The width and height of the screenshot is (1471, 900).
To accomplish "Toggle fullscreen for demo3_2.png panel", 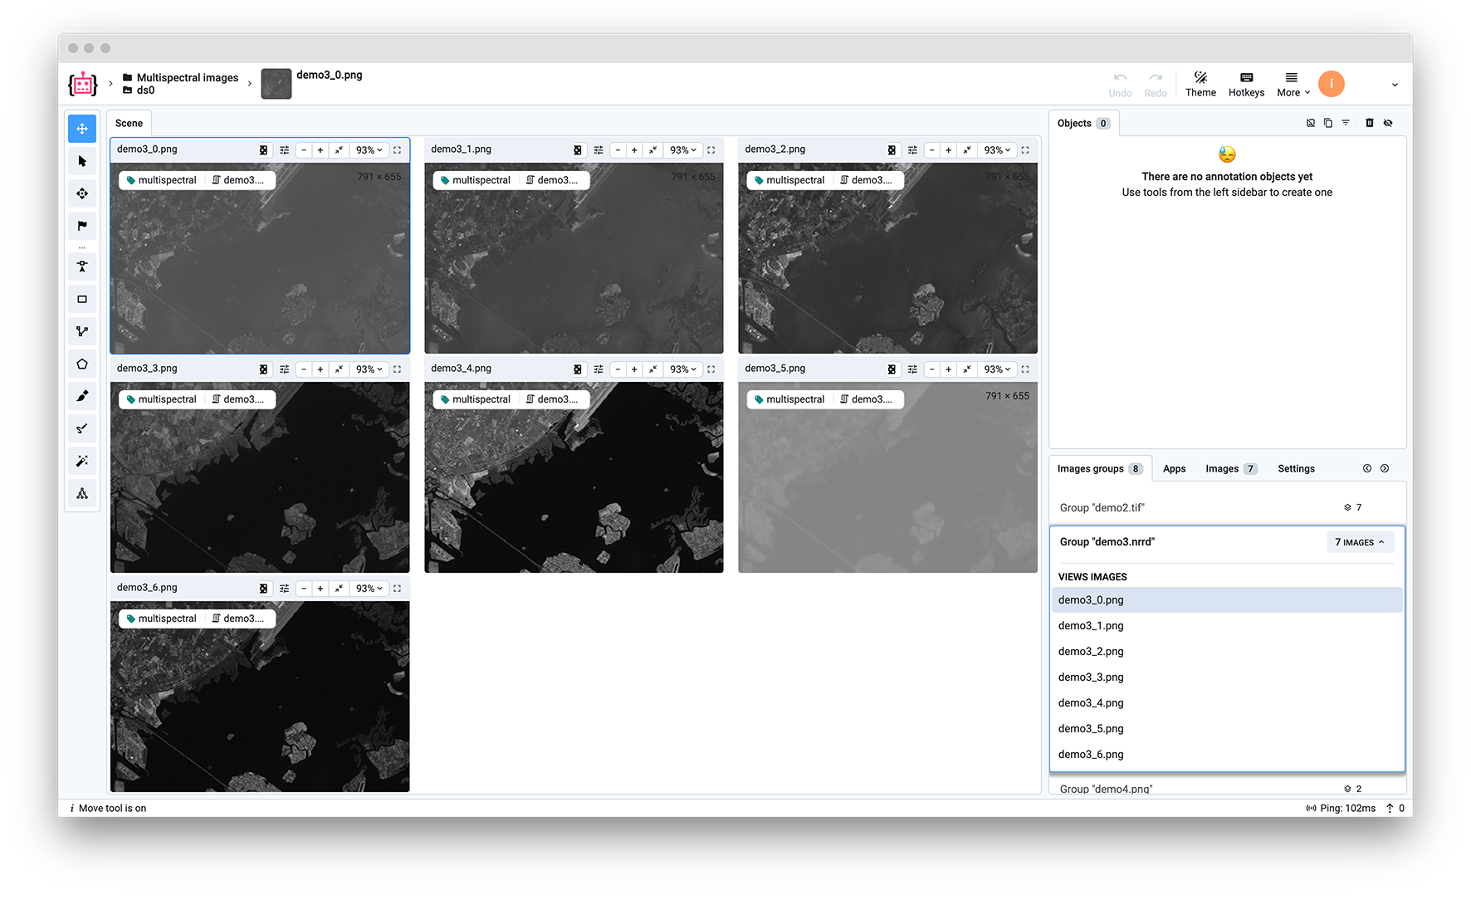I will point(1025,150).
